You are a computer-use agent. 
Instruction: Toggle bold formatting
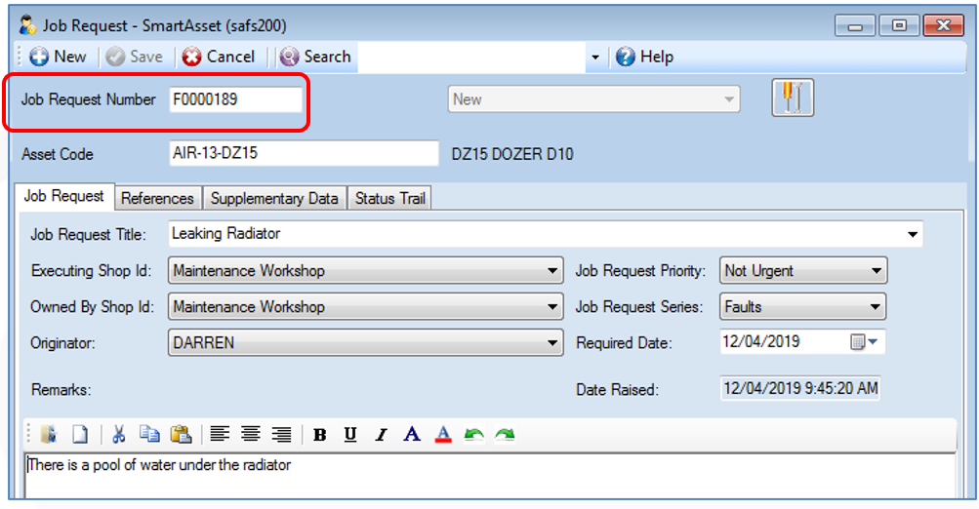(x=320, y=435)
